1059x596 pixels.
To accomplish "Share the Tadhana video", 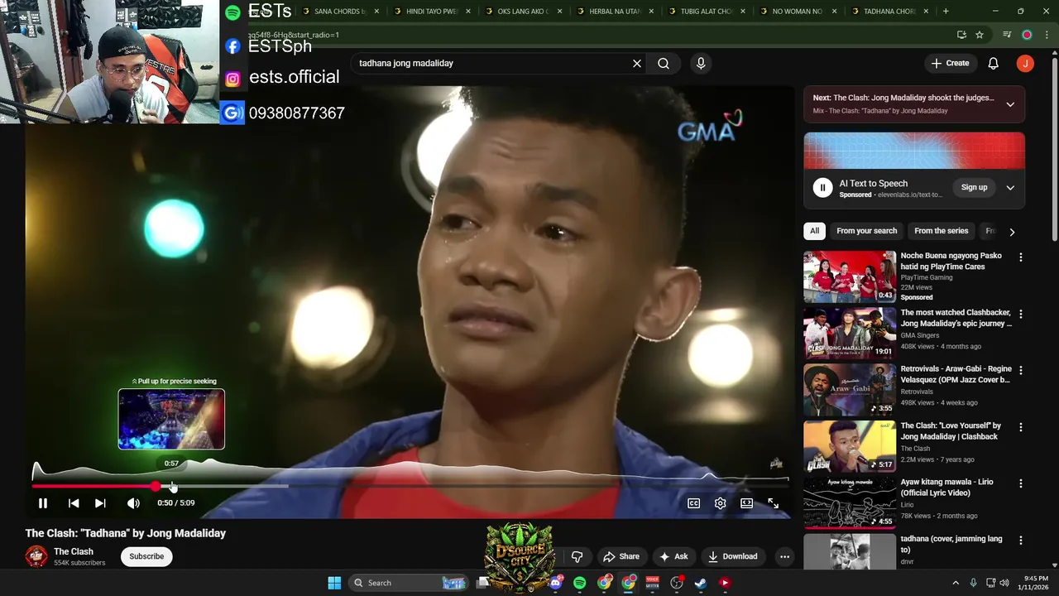I will (621, 556).
